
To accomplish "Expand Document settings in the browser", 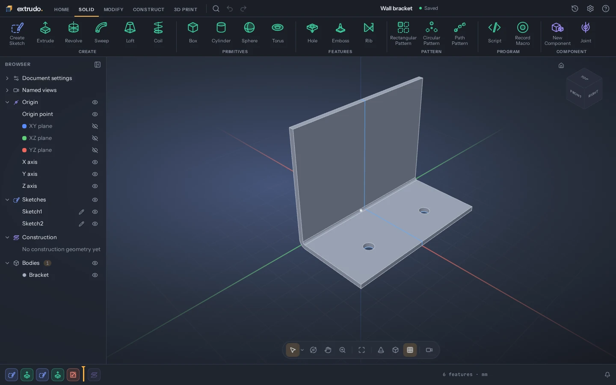I will tap(7, 78).
